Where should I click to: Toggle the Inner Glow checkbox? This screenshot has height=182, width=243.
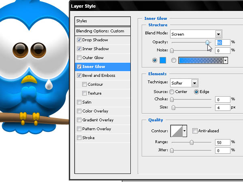click(79, 67)
